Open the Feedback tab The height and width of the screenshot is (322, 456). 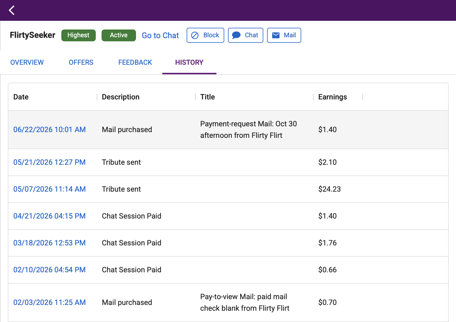pyautogui.click(x=135, y=62)
